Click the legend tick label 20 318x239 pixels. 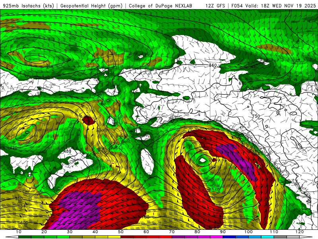click(x=44, y=232)
